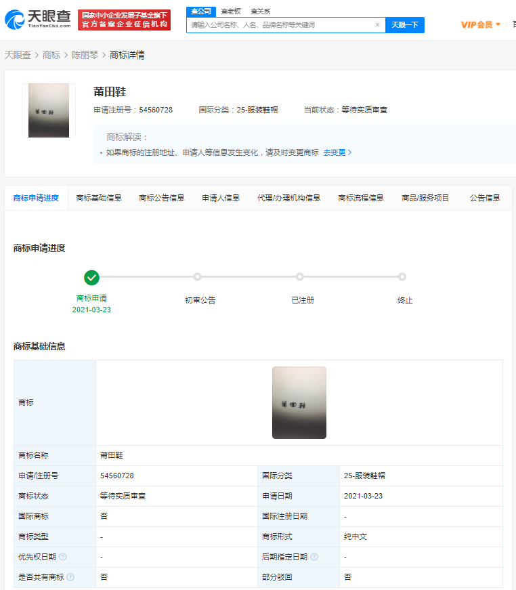
Task: Select the 查公司 search tab
Action: pyautogui.click(x=200, y=12)
